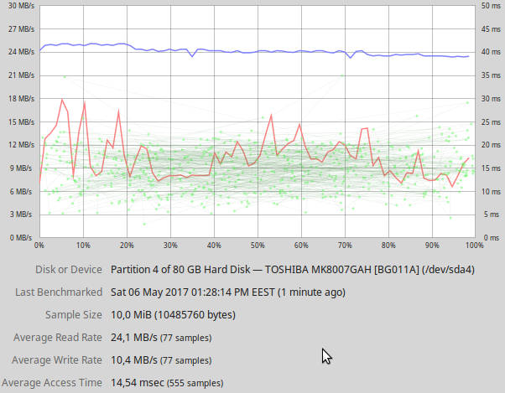Click the 'Average Access Time' label

tap(51, 383)
